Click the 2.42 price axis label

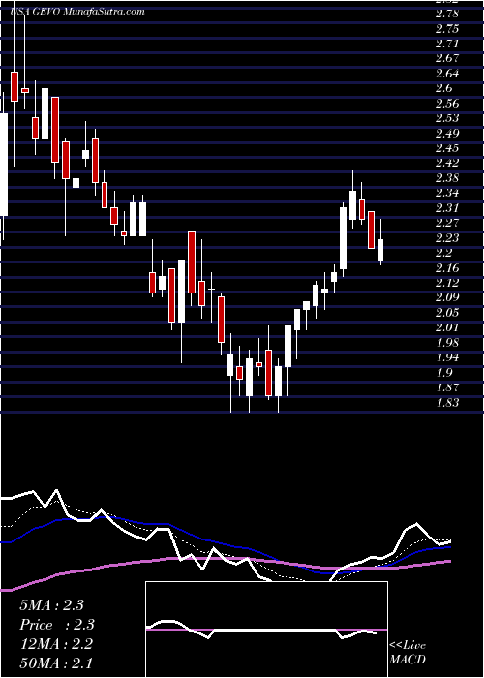click(x=447, y=163)
